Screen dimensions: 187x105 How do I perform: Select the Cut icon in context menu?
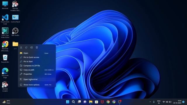(21, 48)
